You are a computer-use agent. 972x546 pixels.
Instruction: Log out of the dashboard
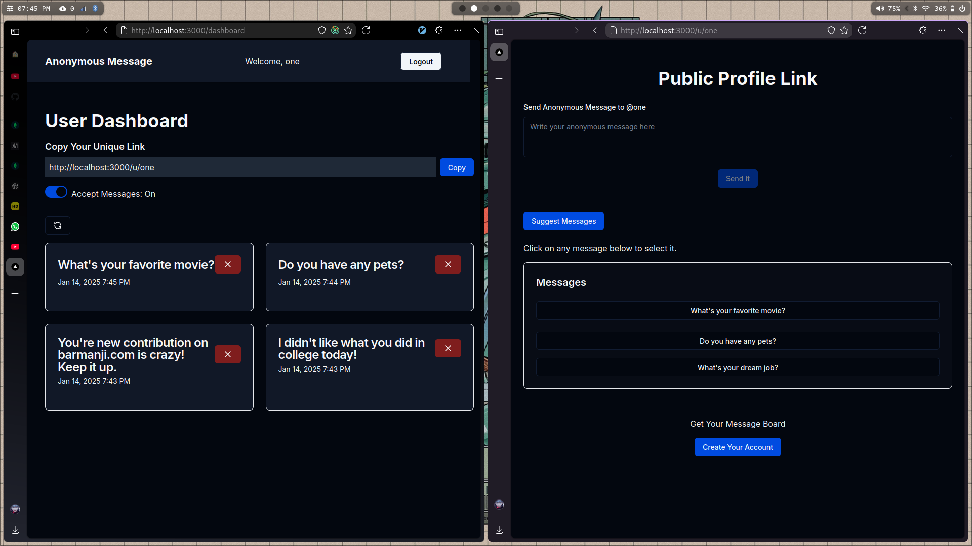(421, 61)
